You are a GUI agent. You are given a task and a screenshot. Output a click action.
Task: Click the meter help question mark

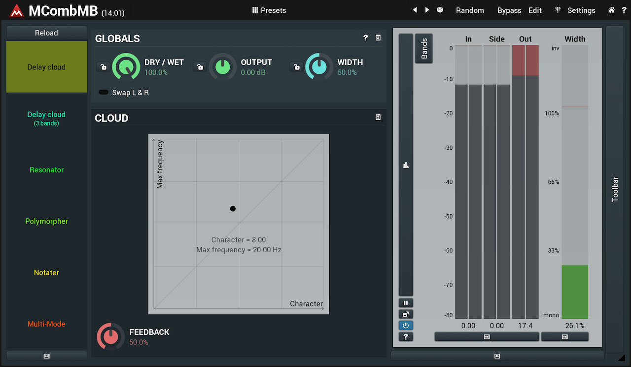(x=406, y=336)
